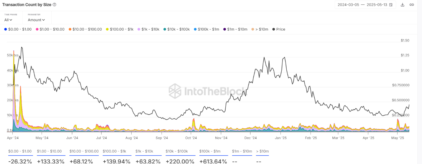Open the Time Frame All dropdown
422x164 pixels.
[x=8, y=20]
